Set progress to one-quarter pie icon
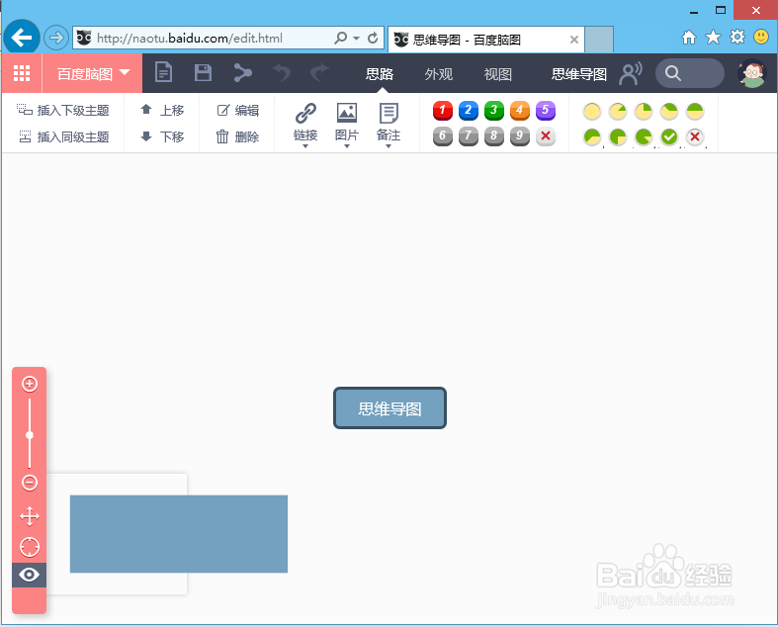This screenshot has height=627, width=778. [x=644, y=111]
